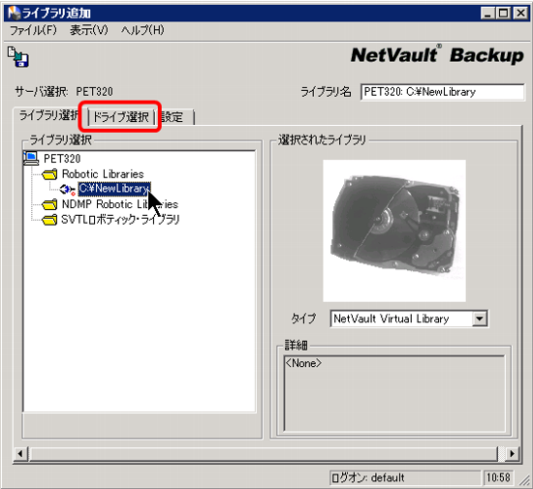Click the NDMP Robotic Libraries folder icon

pyautogui.click(x=49, y=204)
